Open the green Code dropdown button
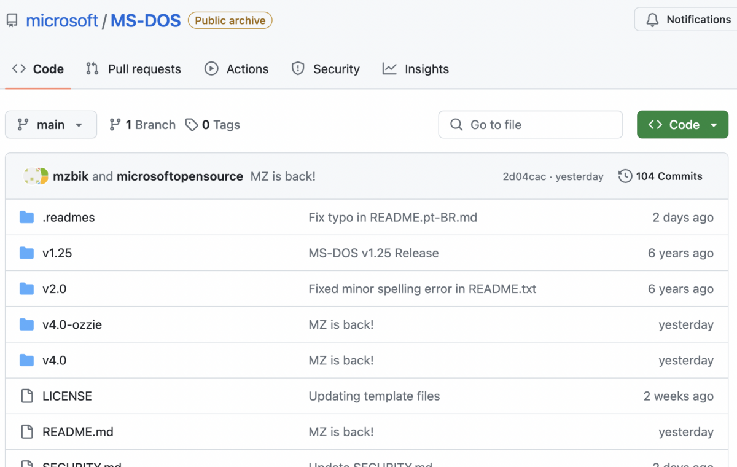This screenshot has height=467, width=737. point(682,125)
